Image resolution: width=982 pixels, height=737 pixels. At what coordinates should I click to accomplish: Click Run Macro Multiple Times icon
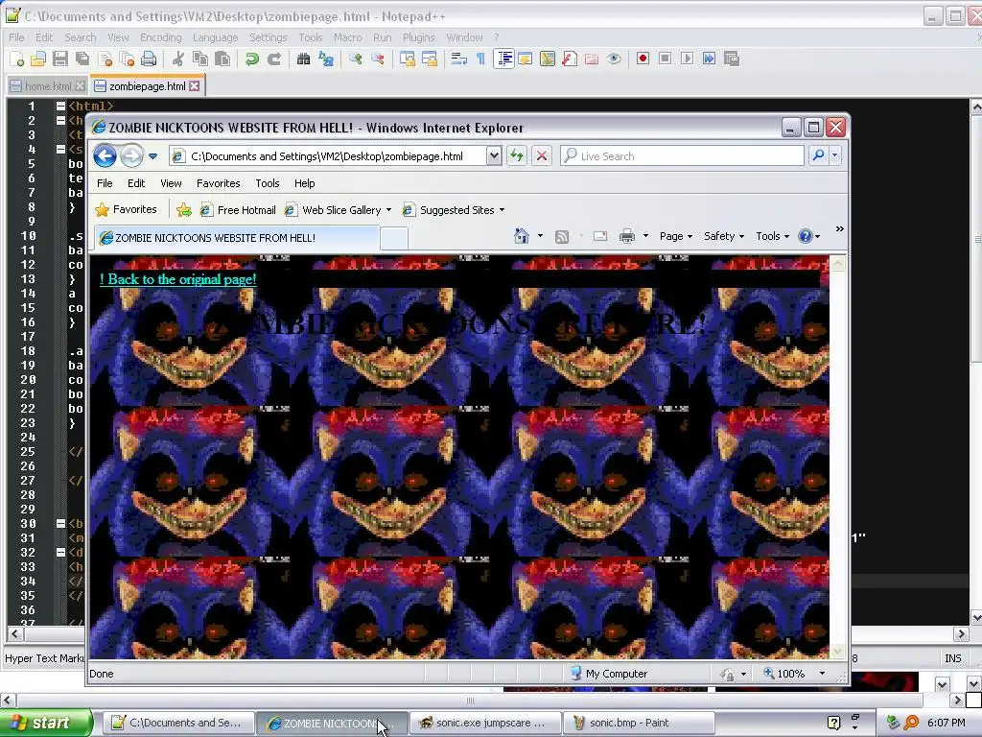pos(709,59)
